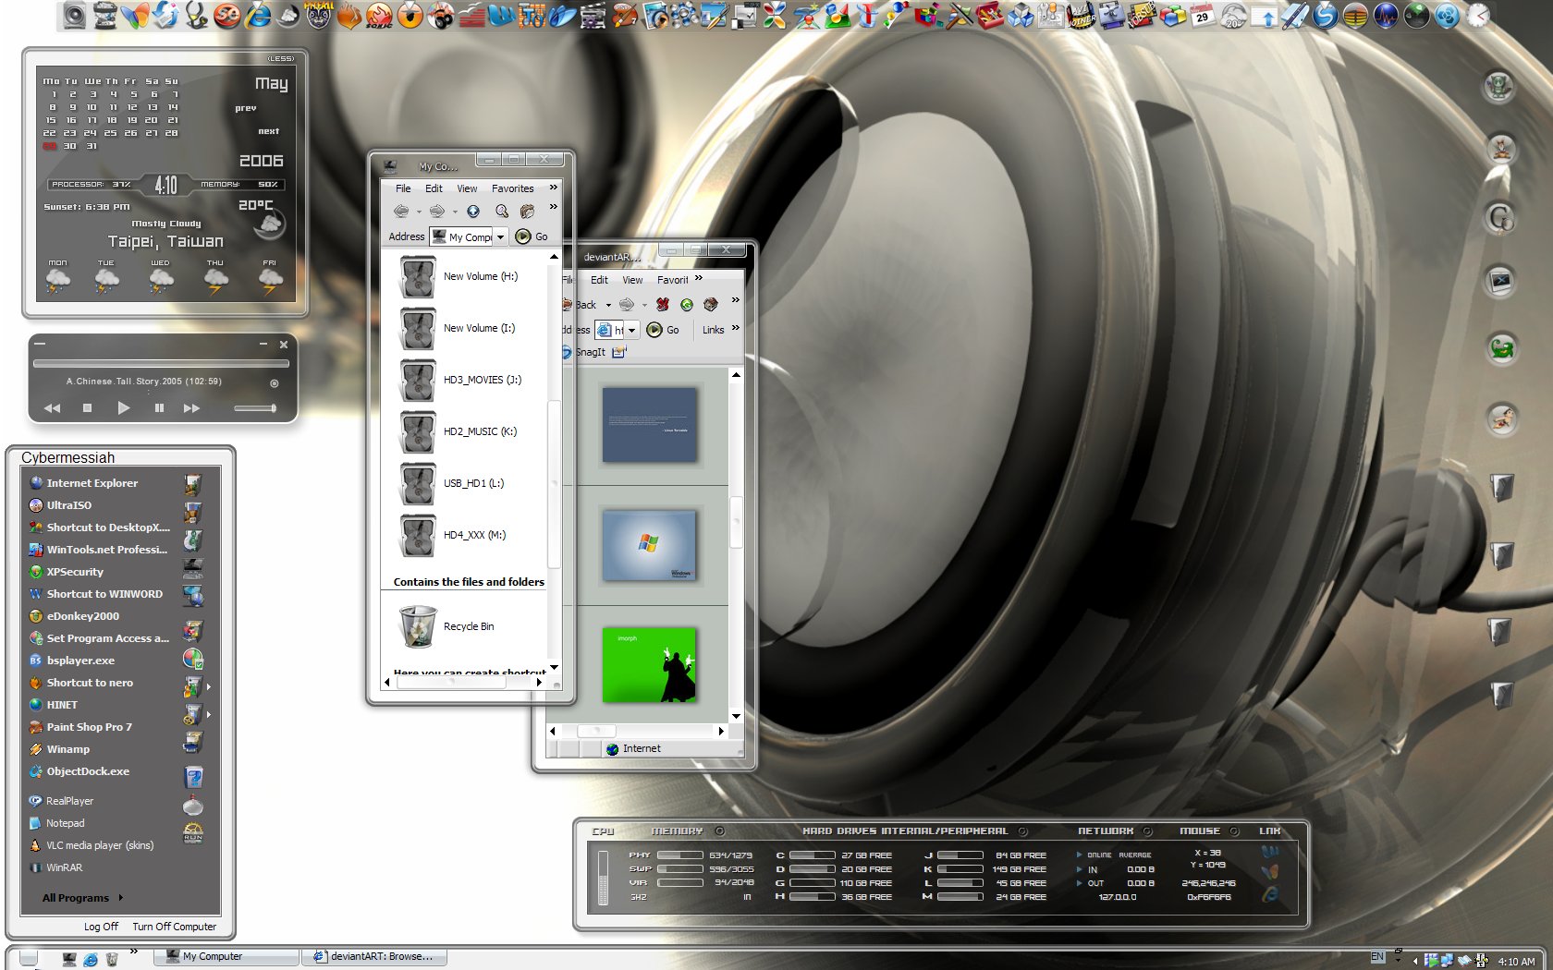1553x970 pixels.
Task: Open Favorites menu in My Computer
Action: coord(512,188)
